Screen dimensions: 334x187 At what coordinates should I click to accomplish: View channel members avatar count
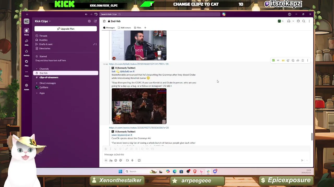[281, 21]
